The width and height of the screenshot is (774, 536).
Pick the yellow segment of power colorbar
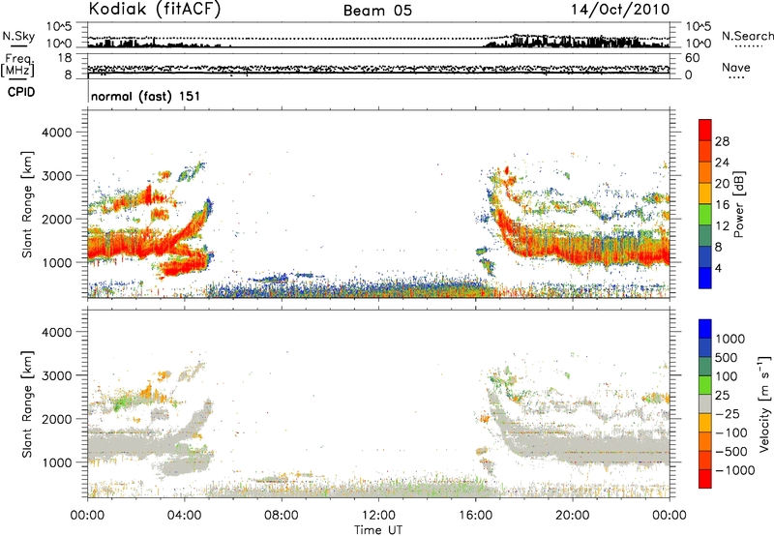pyautogui.click(x=705, y=194)
